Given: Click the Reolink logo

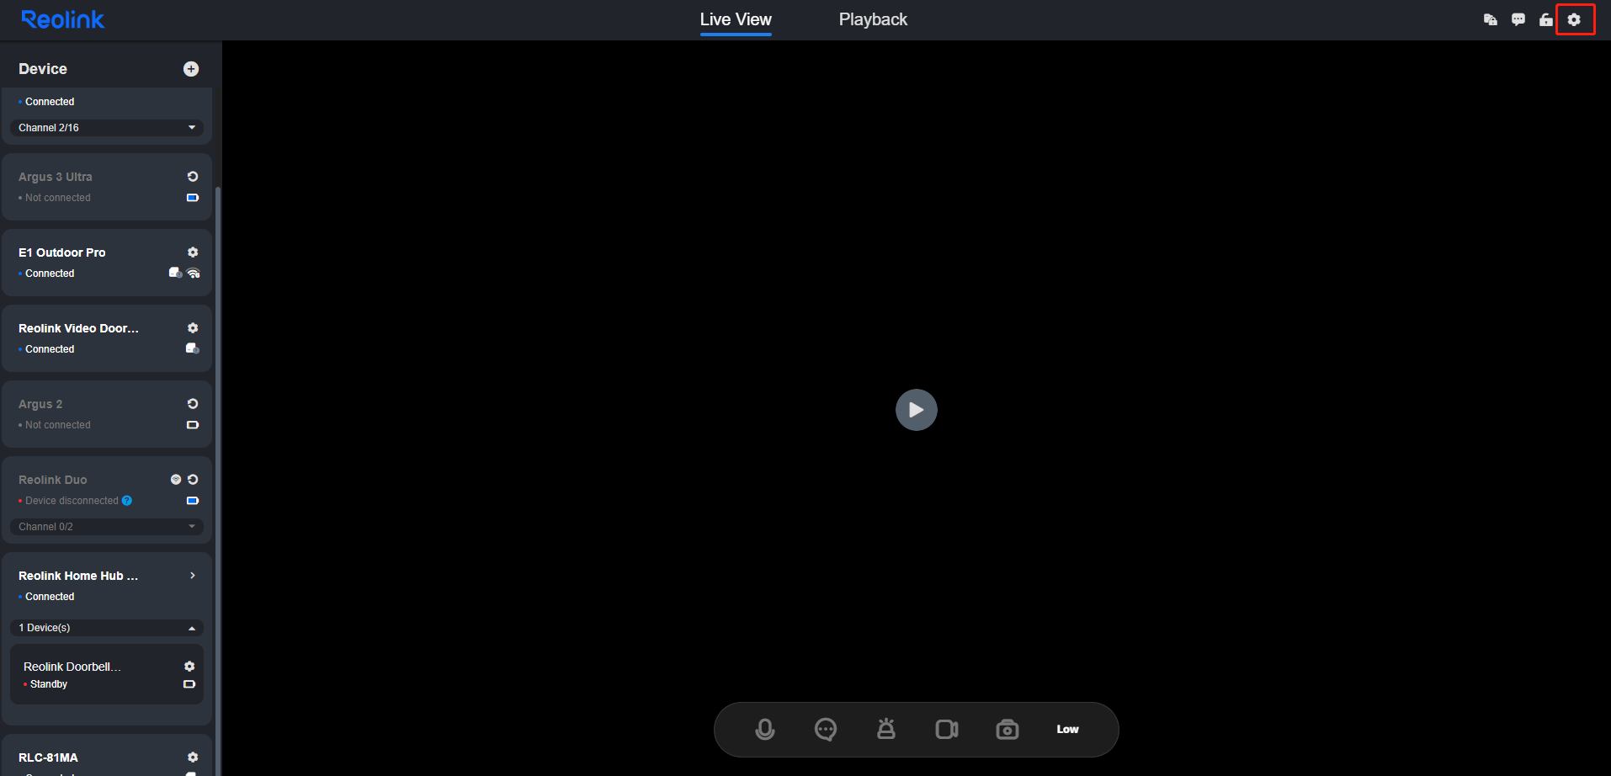Looking at the screenshot, I should click(63, 19).
